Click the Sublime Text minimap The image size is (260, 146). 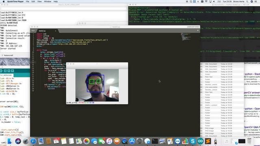pos(186,37)
